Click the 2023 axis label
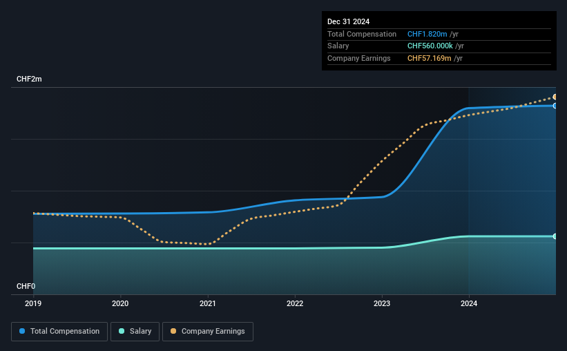The height and width of the screenshot is (351, 567). [382, 303]
